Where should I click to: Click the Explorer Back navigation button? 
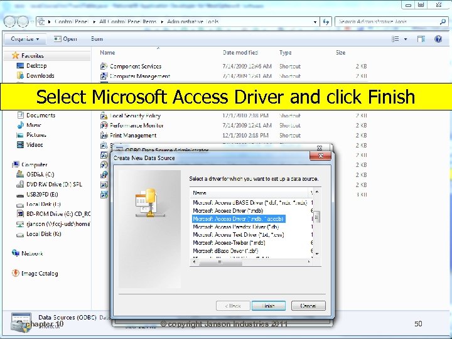pyautogui.click(x=9, y=21)
